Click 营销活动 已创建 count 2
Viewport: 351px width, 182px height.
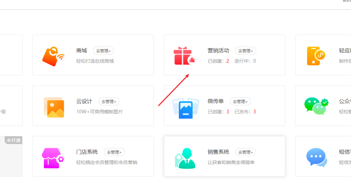coord(228,61)
